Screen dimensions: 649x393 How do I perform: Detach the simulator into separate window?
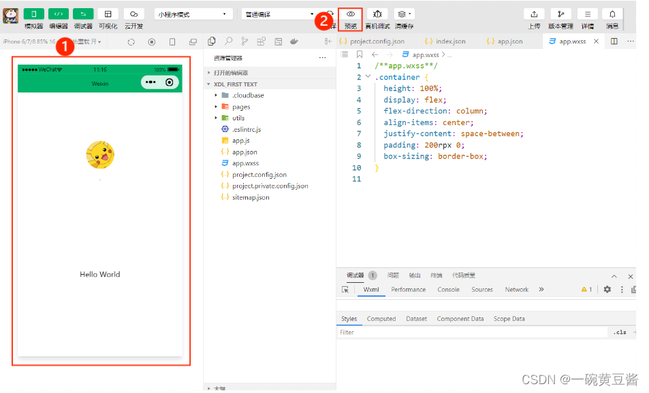pyautogui.click(x=193, y=41)
